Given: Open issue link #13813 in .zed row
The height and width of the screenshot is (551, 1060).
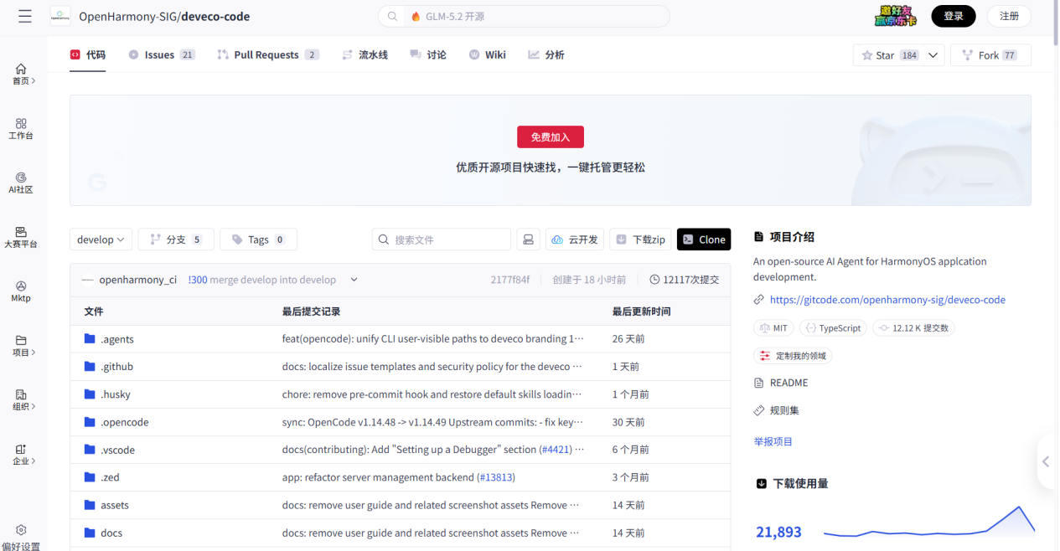Looking at the screenshot, I should (x=495, y=477).
